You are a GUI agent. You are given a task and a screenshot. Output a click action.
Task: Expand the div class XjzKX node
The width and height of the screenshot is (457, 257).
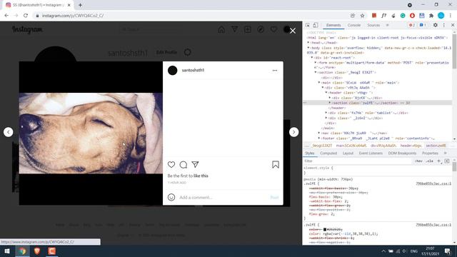pos(330,98)
